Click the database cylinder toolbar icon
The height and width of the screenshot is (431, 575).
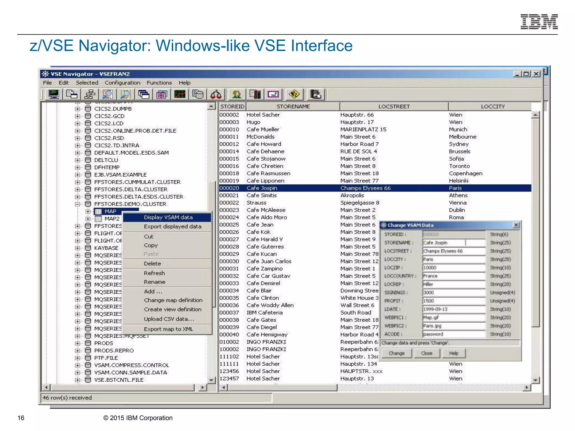click(x=198, y=95)
